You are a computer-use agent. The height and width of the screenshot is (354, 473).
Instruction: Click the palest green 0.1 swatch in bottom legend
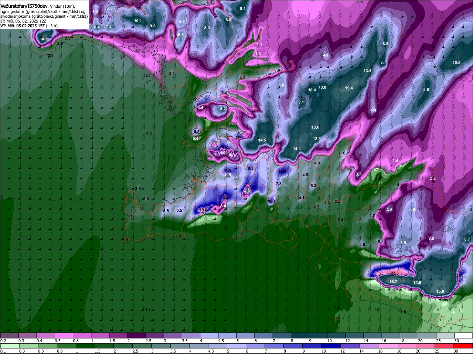pyautogui.click(x=9, y=346)
